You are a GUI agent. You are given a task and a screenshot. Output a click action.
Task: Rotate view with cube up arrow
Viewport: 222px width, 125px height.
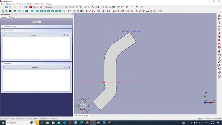tap(83, 99)
